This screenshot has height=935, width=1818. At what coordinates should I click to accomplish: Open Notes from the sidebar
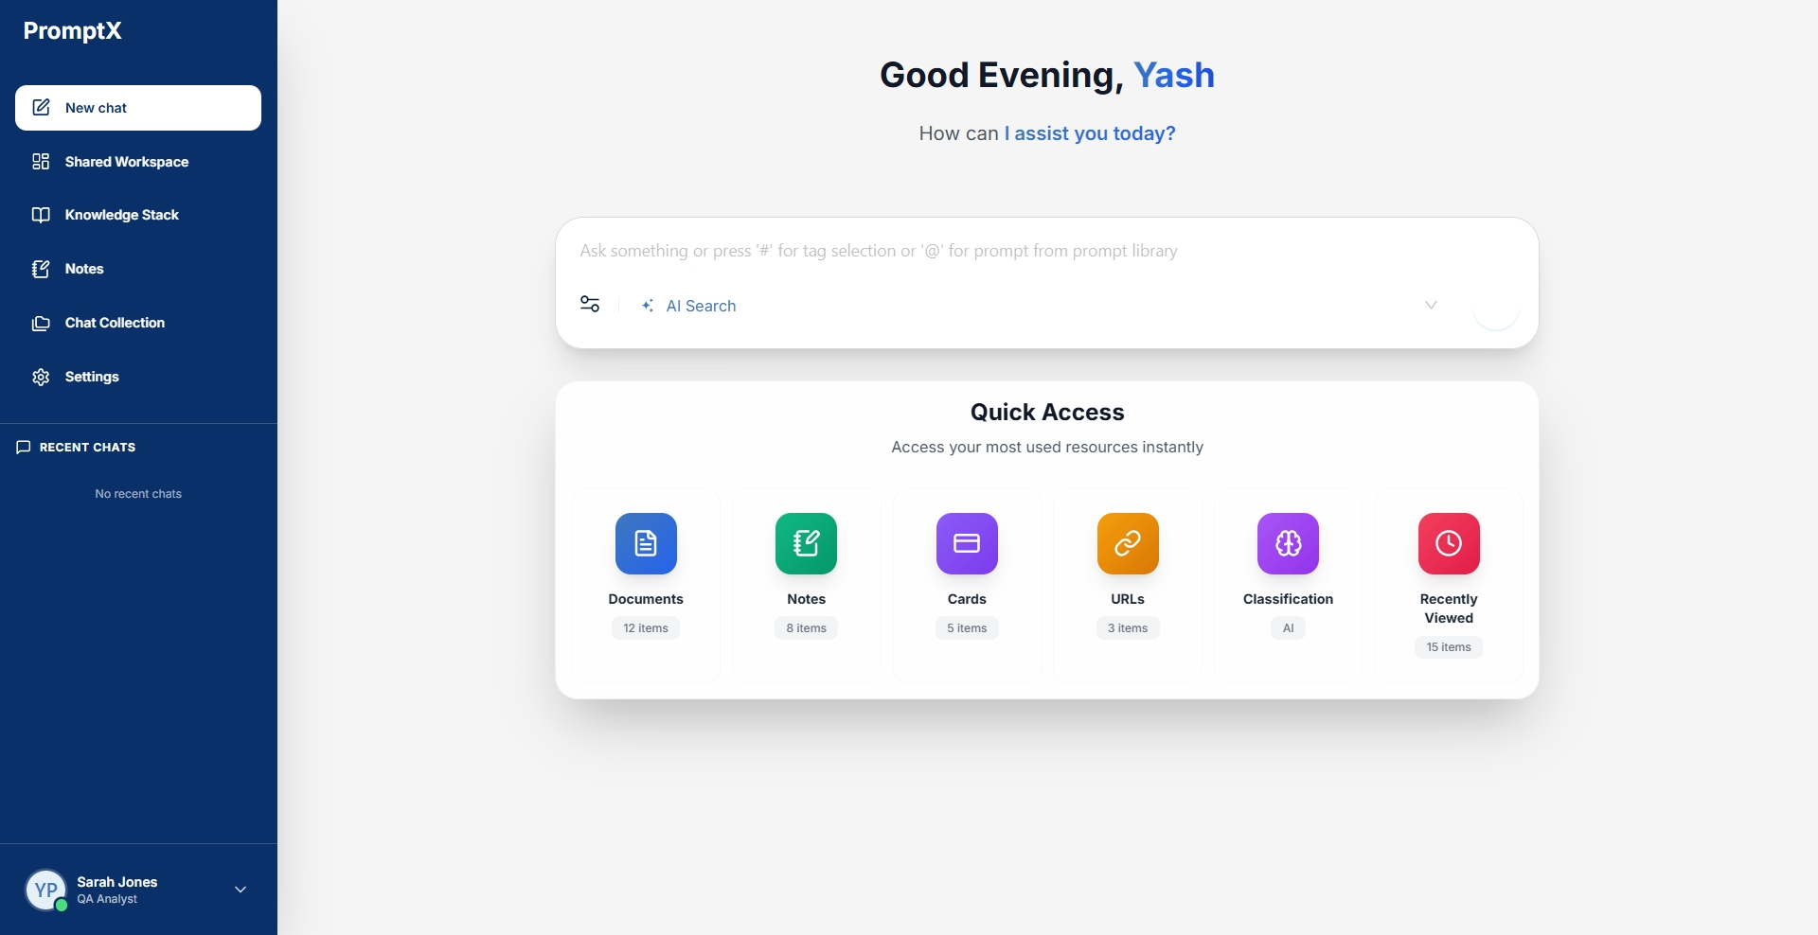click(x=83, y=269)
